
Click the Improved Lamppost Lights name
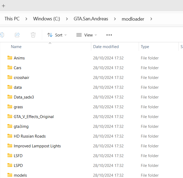[x=37, y=146]
